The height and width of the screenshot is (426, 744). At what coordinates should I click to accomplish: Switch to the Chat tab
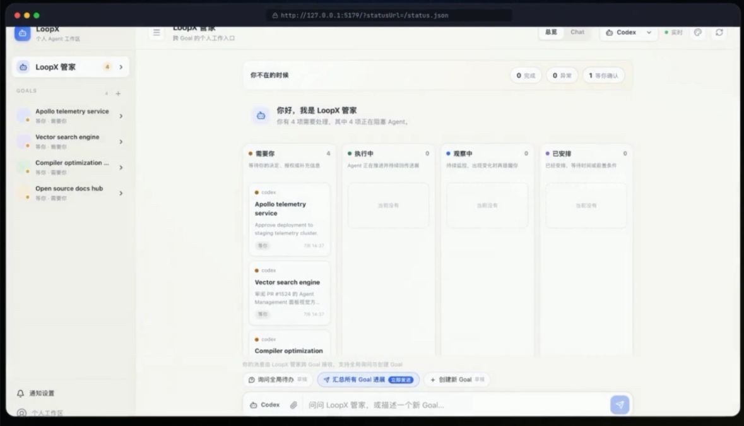pyautogui.click(x=577, y=32)
